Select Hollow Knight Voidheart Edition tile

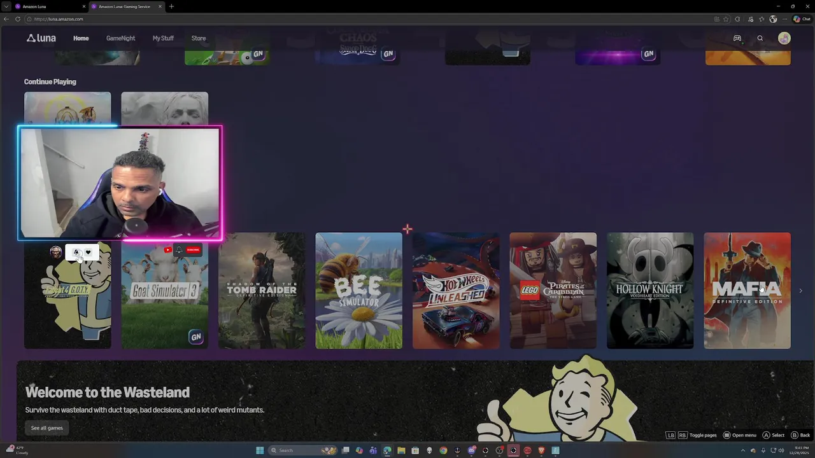[x=650, y=291]
